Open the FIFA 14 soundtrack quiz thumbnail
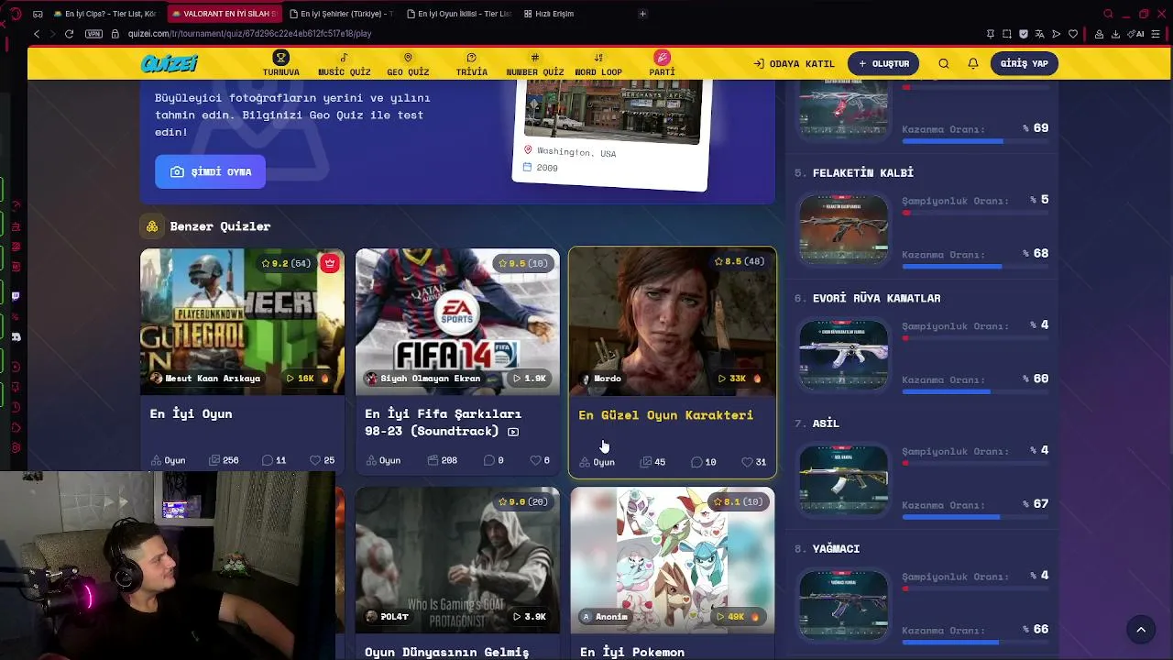1173x660 pixels. point(457,322)
